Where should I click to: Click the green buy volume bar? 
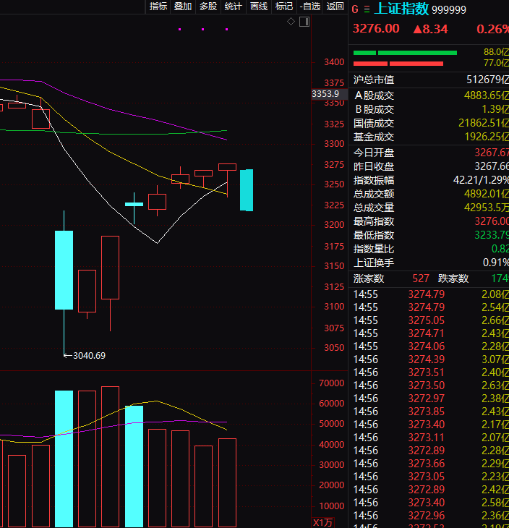tap(405, 53)
